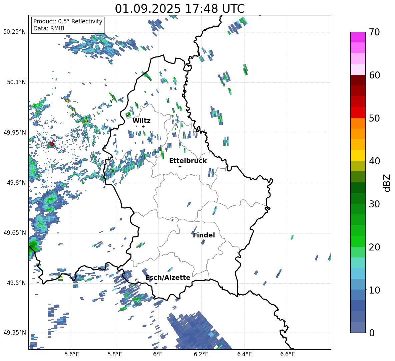
Task: Click the '01.09.2025 17:48 UTC' title
Action: pyautogui.click(x=179, y=9)
